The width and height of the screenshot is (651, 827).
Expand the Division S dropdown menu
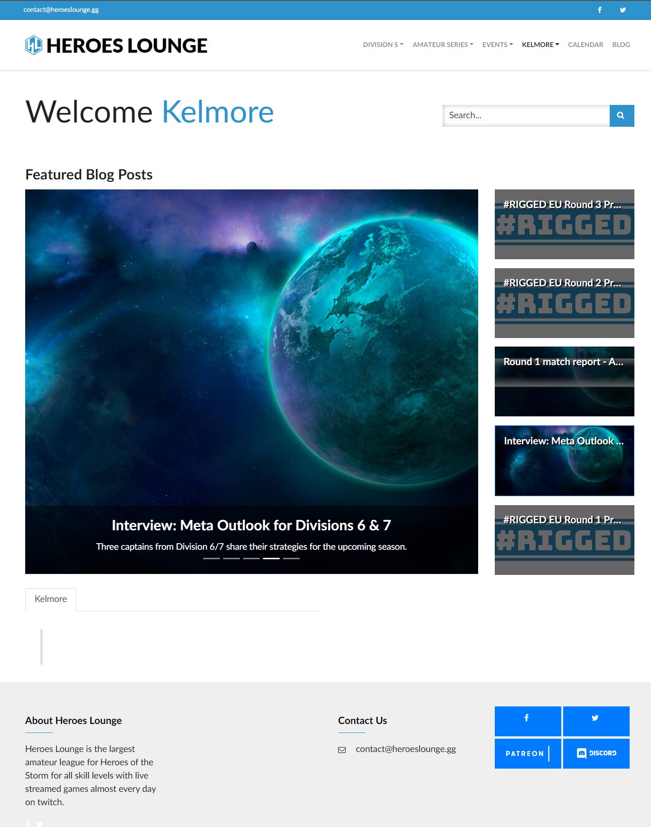point(383,45)
